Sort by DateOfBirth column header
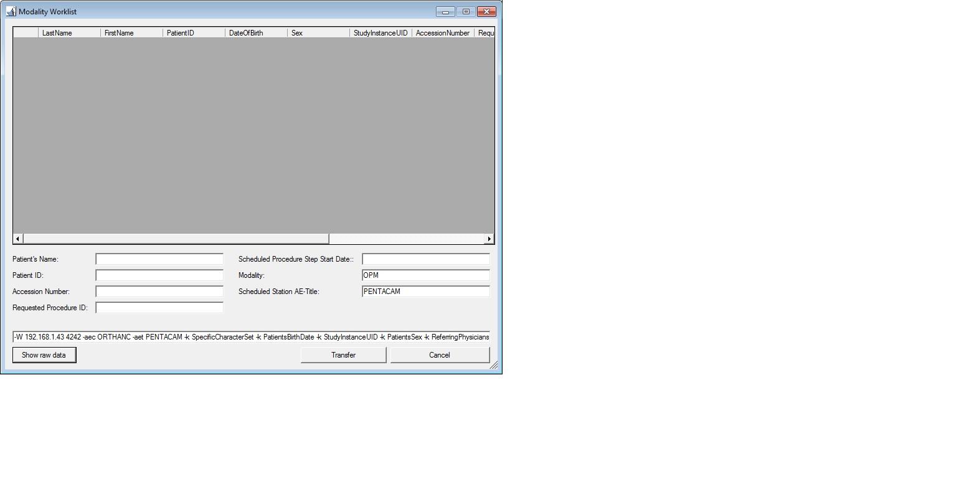The height and width of the screenshot is (494, 969). pyautogui.click(x=257, y=33)
